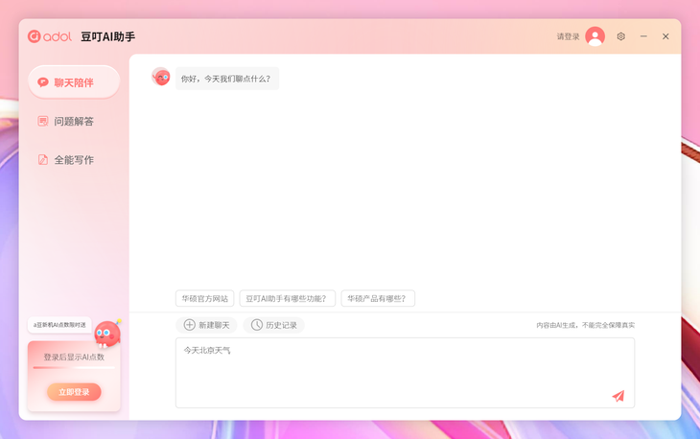Screen dimensions: 700x439
Task: Open the 全能写作 tab
Action: 74,160
